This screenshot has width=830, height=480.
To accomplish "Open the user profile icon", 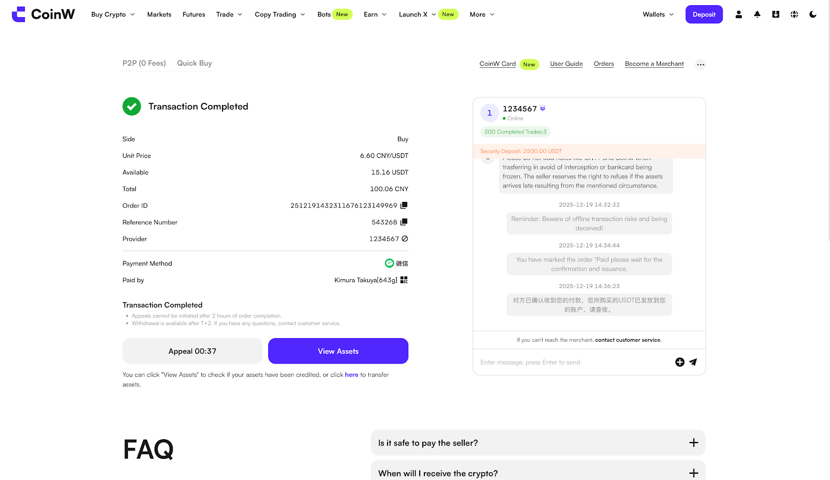I will click(738, 14).
